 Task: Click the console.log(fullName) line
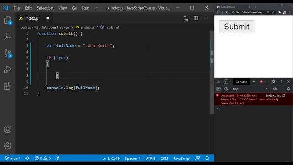(x=73, y=88)
